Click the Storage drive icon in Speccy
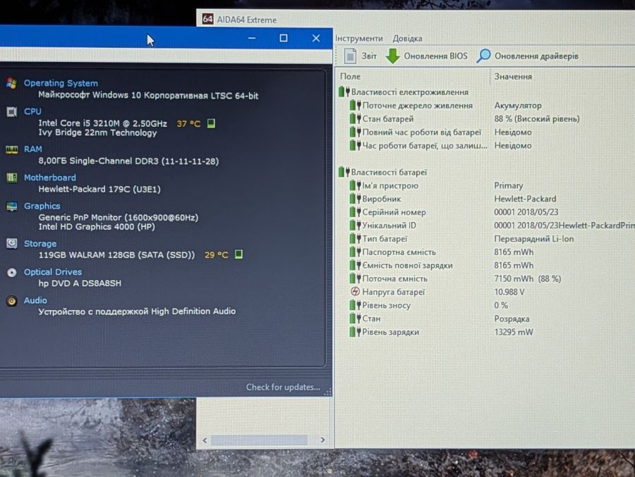The image size is (635, 477). (12, 244)
